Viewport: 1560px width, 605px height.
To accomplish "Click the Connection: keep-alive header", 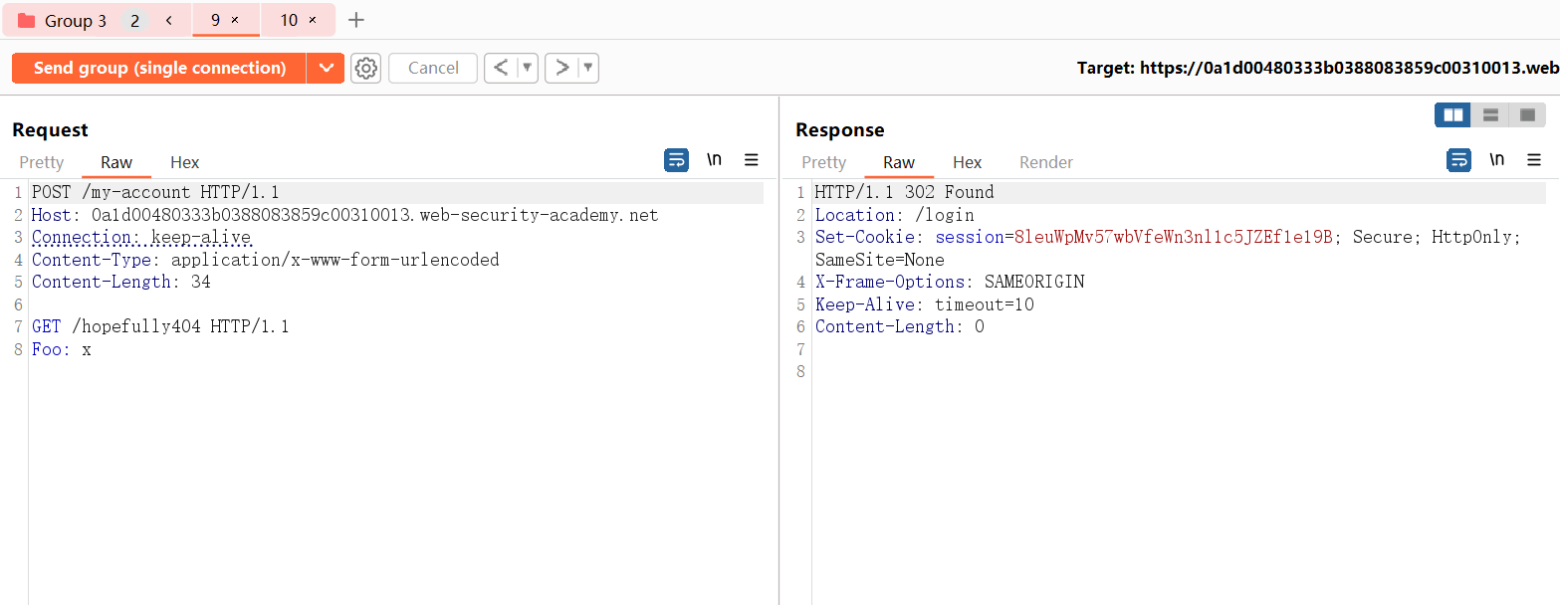I will [141, 237].
